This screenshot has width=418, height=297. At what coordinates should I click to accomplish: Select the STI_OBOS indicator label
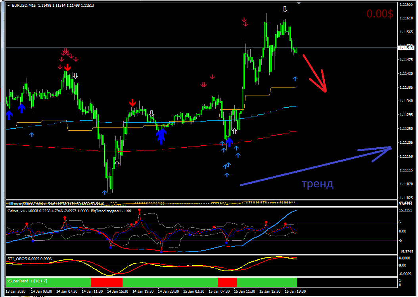[17, 259]
